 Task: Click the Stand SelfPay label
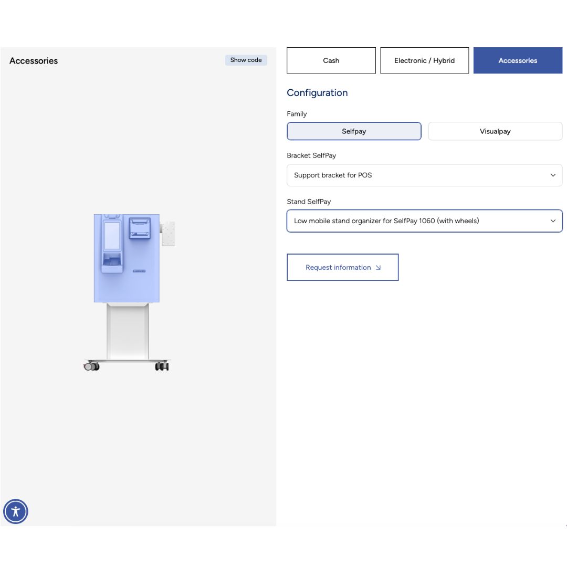click(309, 202)
